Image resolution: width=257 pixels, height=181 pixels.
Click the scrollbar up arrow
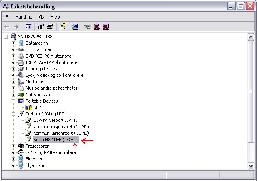click(251, 37)
